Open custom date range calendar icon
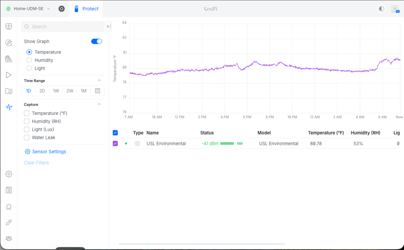Image resolution: width=404 pixels, height=250 pixels. point(98,91)
